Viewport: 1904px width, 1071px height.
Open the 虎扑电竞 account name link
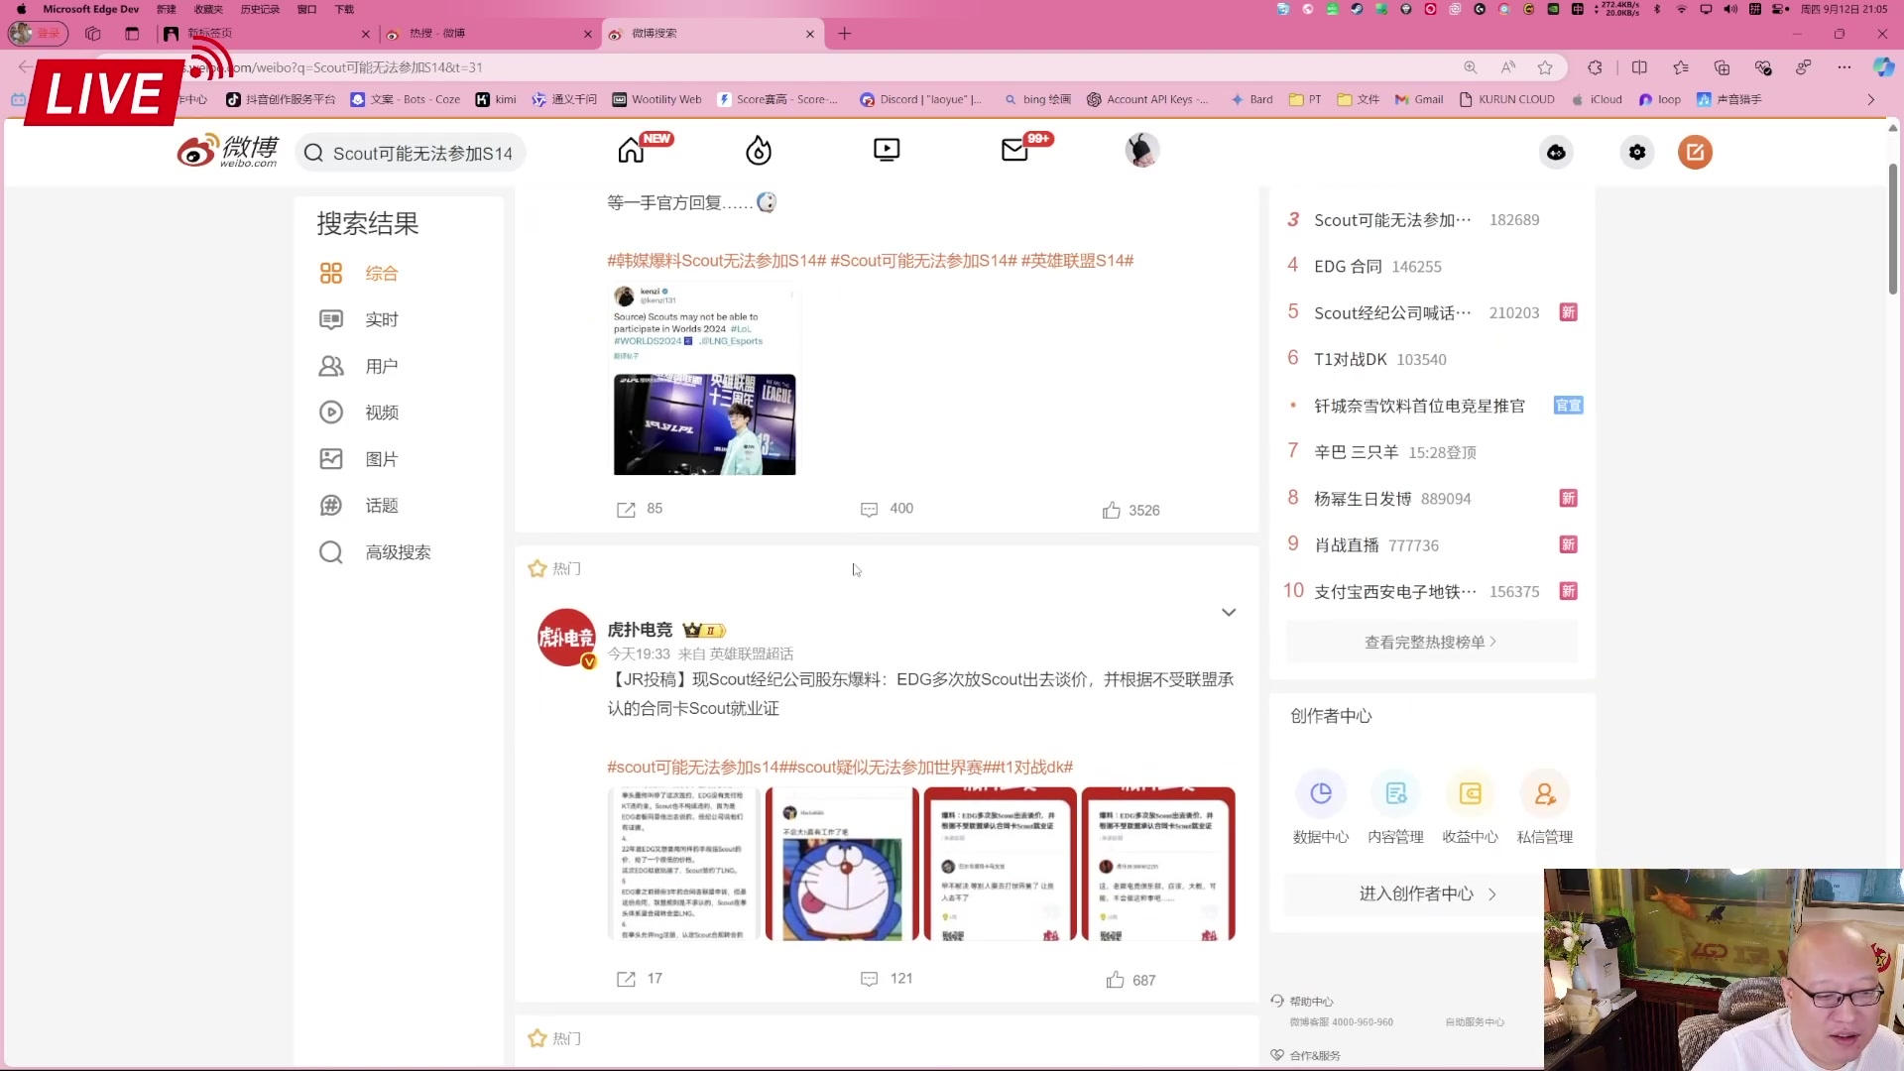(640, 630)
